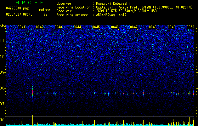
Task: Click the 0641 time marker
Action: click(21, 27)
